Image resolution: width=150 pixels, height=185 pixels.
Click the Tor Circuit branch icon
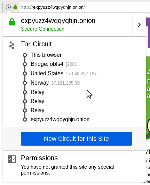(12, 45)
